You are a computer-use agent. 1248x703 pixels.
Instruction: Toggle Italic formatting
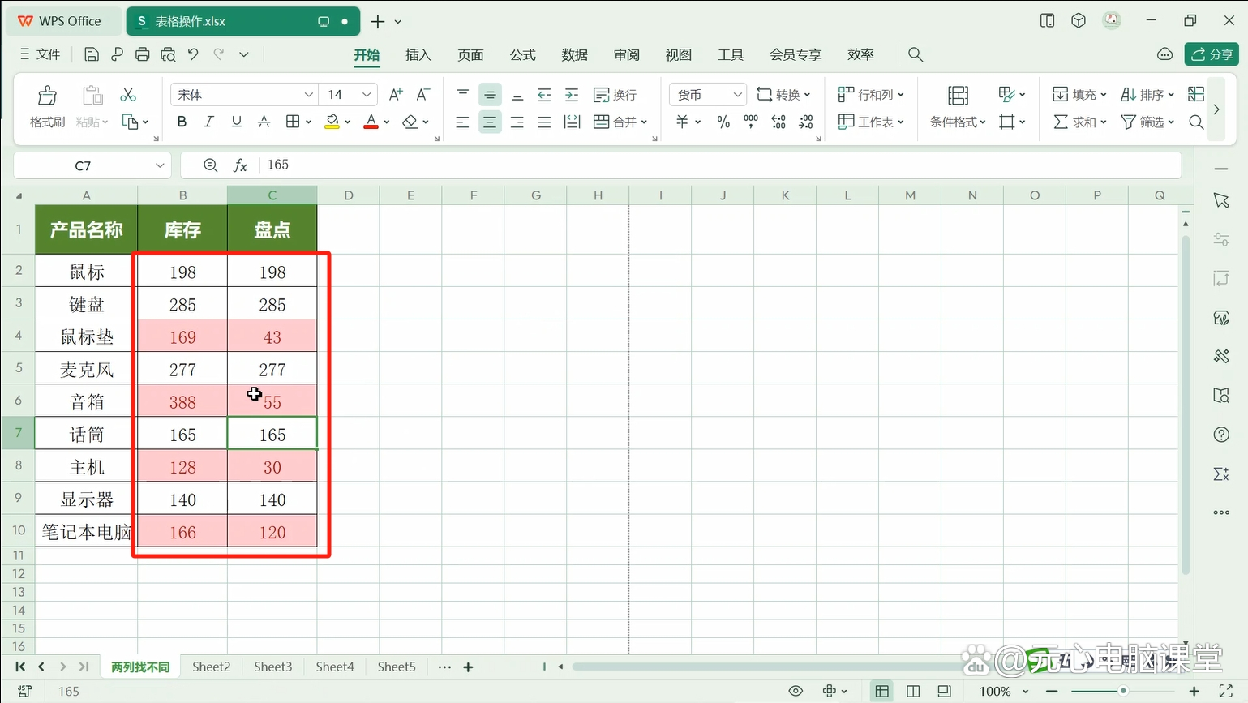coord(208,122)
